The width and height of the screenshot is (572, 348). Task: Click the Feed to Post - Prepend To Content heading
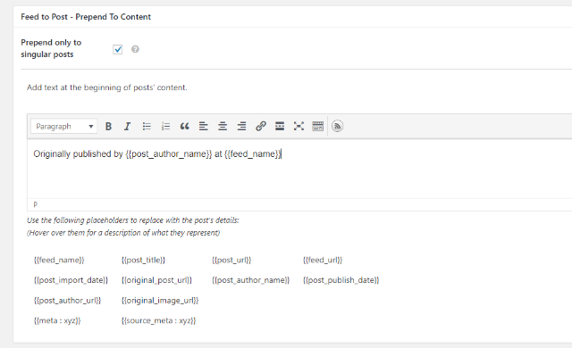click(86, 17)
